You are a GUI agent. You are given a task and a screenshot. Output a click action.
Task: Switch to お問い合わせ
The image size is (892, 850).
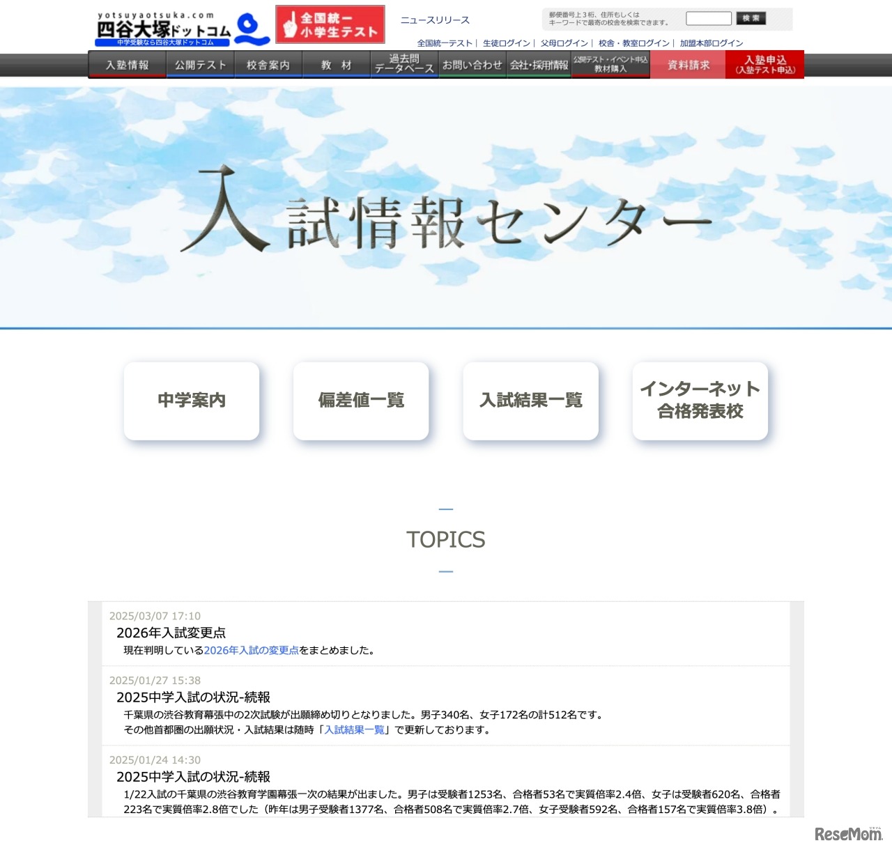[x=473, y=64]
